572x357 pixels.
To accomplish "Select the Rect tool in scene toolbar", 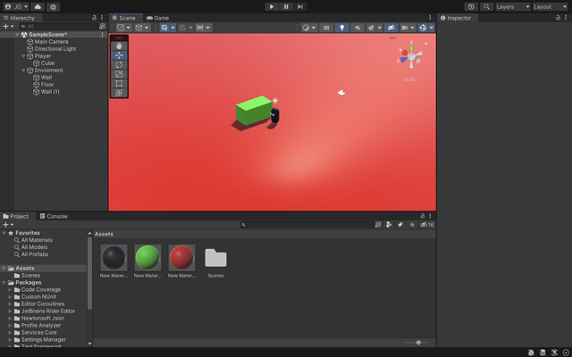I will (119, 83).
